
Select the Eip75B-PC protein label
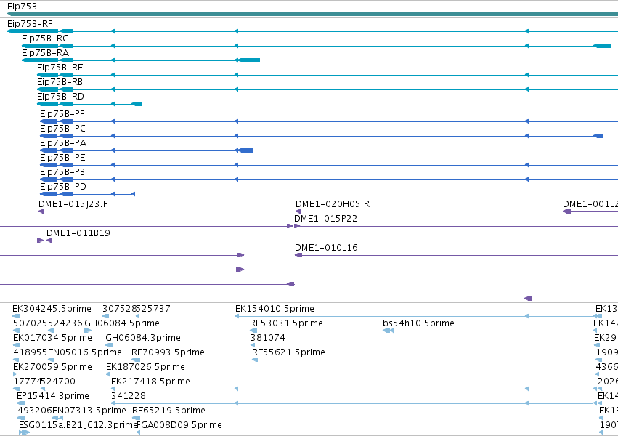pos(62,129)
